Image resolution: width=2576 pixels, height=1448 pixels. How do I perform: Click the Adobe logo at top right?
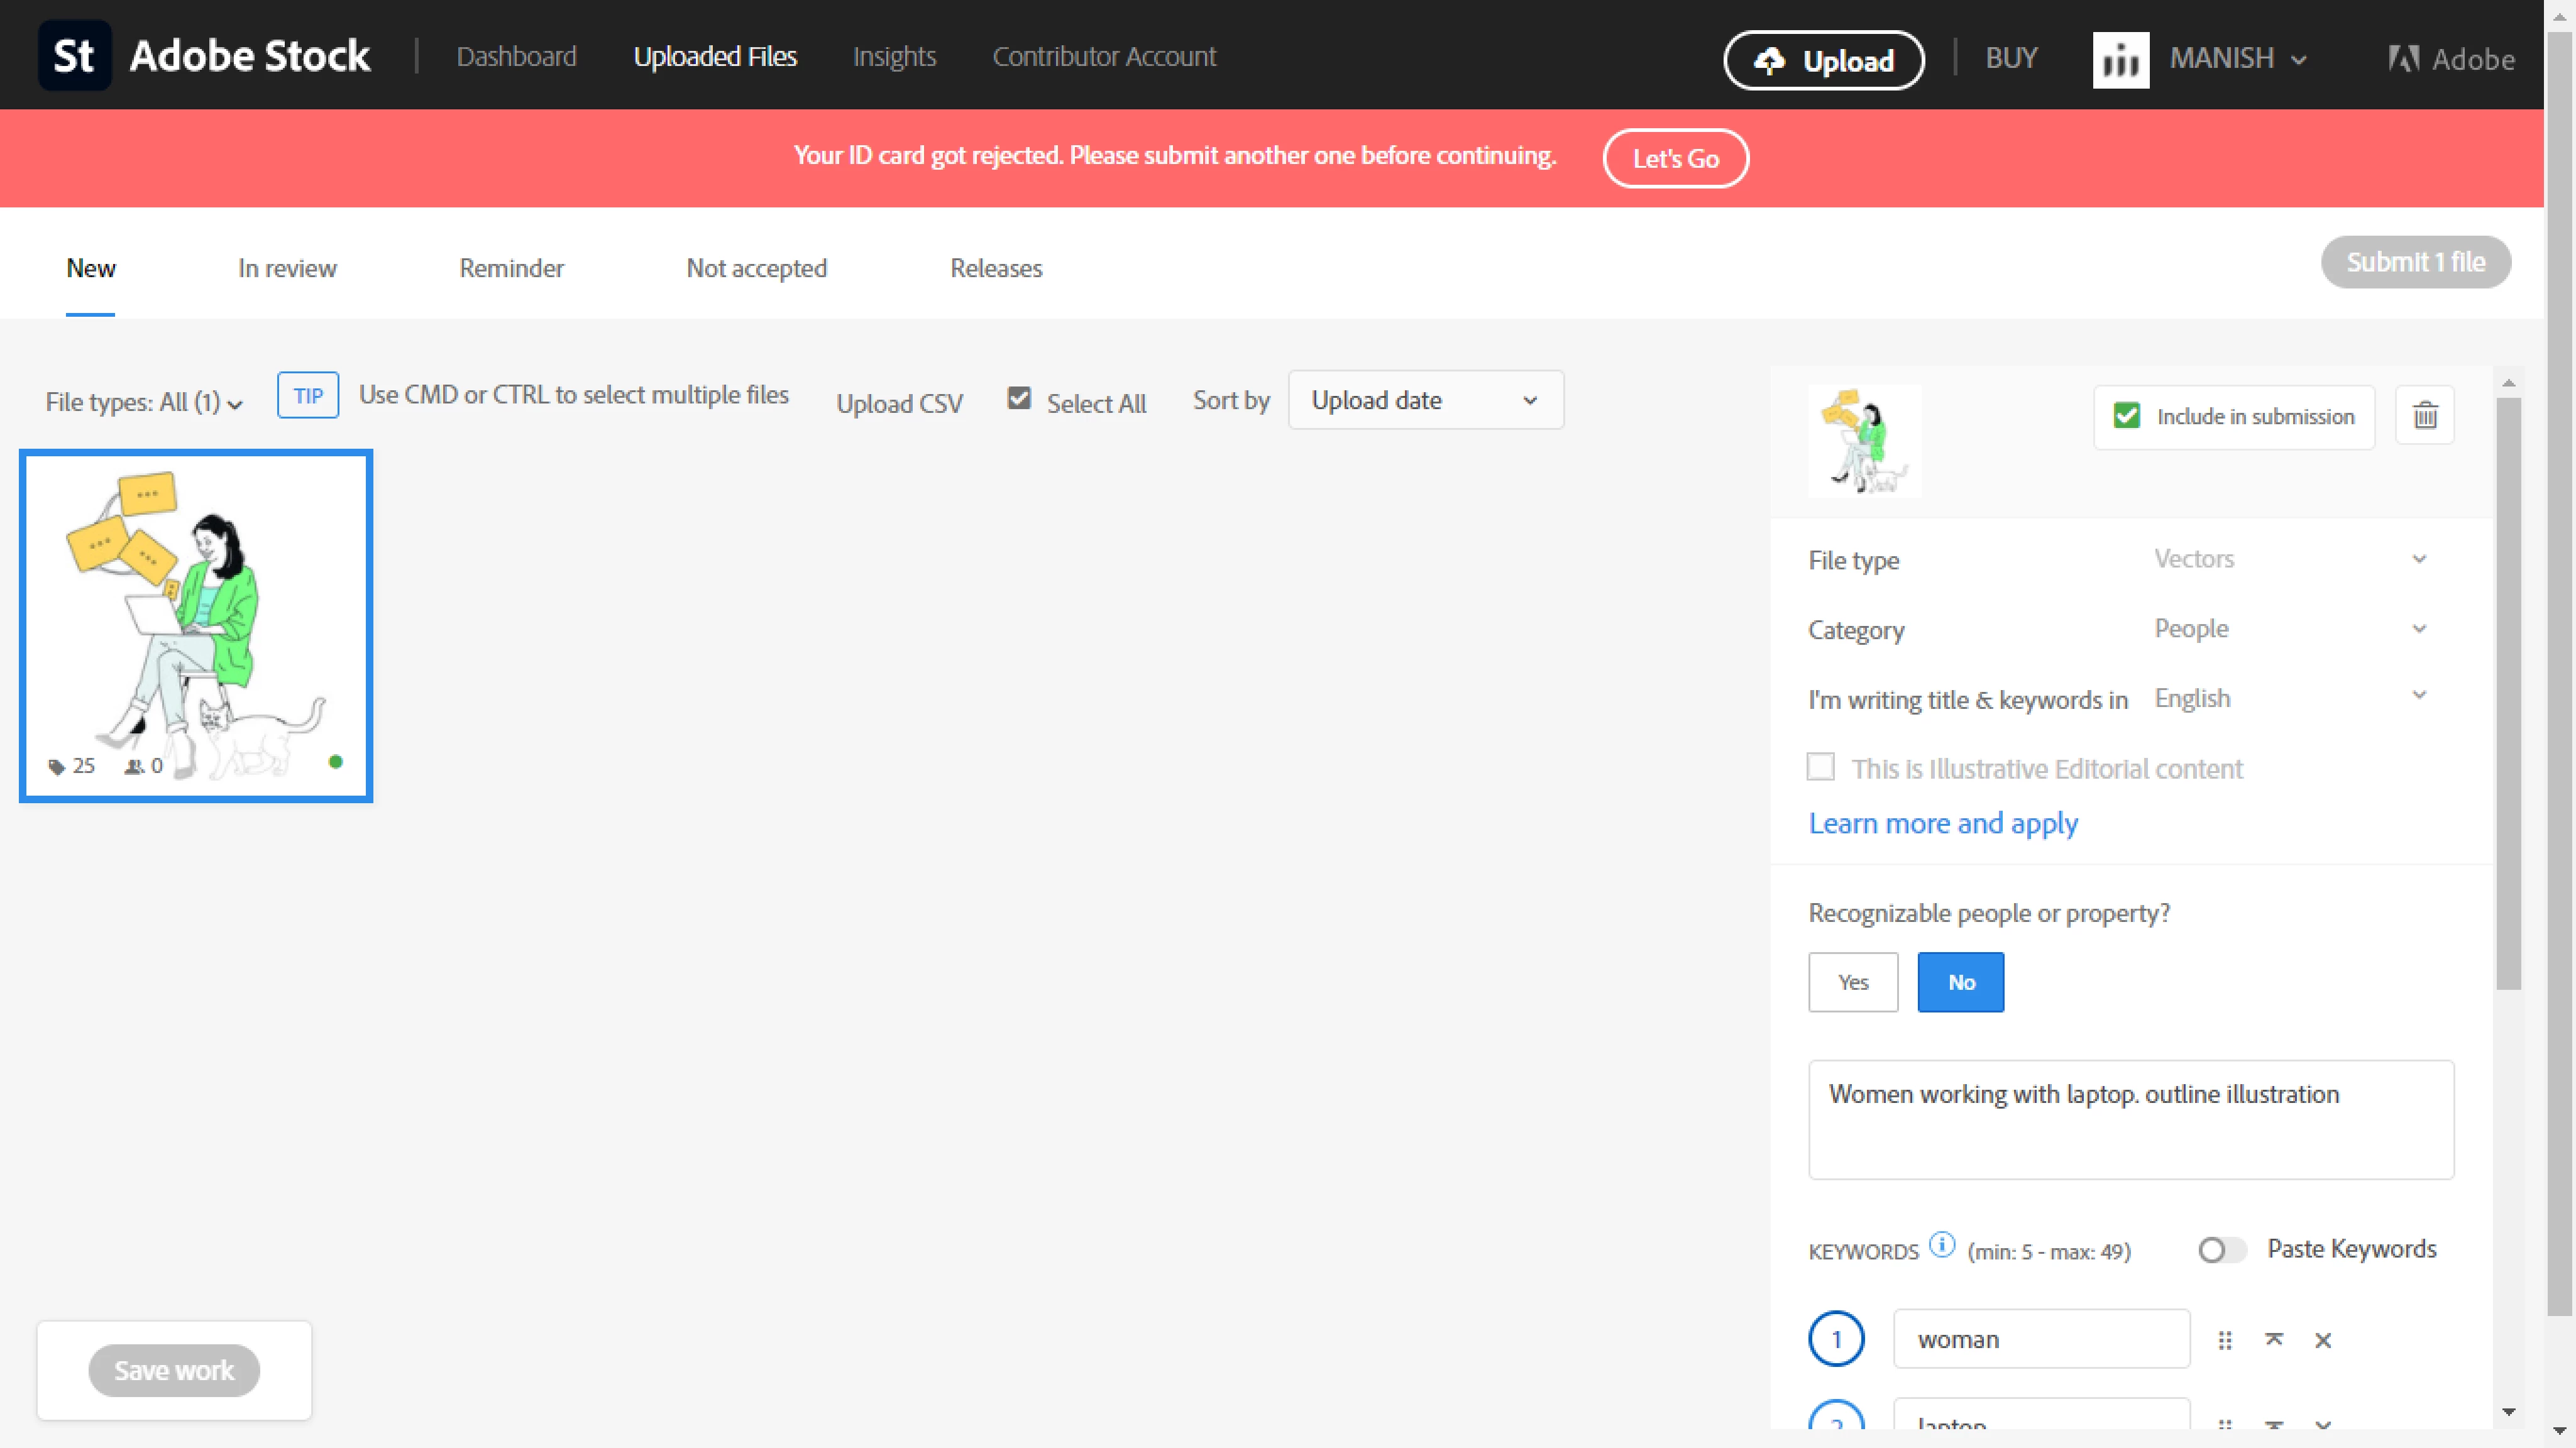[2451, 59]
